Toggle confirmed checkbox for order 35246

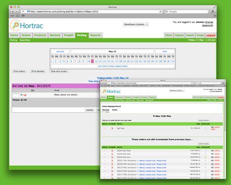click(x=205, y=154)
